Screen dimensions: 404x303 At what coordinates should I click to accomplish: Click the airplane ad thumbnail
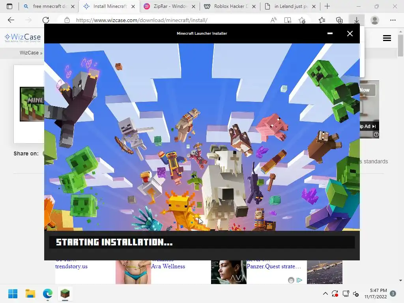[324, 272]
